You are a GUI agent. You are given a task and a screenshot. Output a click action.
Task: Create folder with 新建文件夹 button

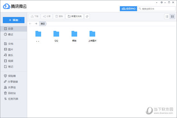coord(75,16)
